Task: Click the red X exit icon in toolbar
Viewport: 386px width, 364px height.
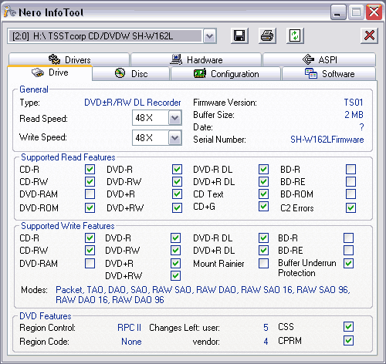Action: pyautogui.click(x=369, y=35)
